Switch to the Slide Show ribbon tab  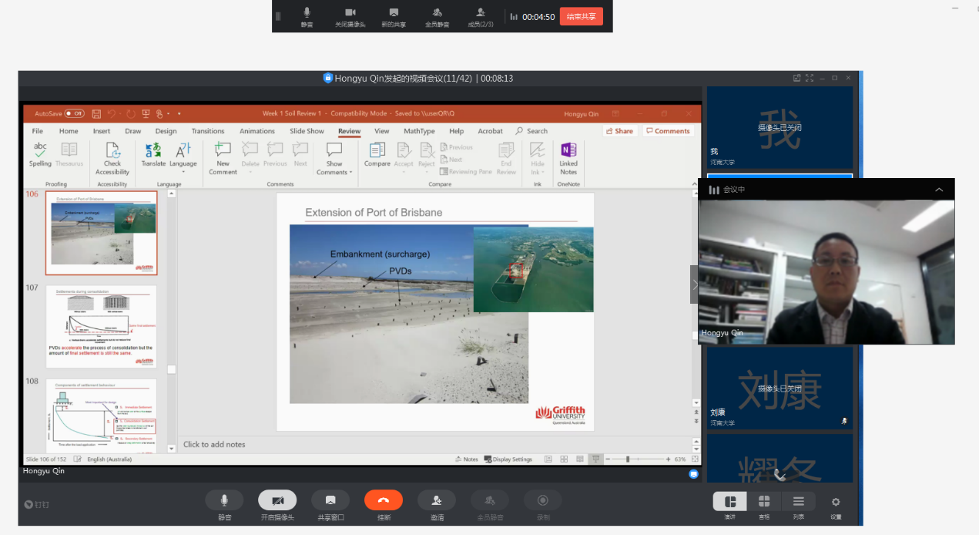click(307, 131)
